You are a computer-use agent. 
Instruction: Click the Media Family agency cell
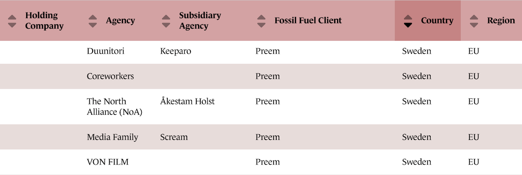[112, 137]
